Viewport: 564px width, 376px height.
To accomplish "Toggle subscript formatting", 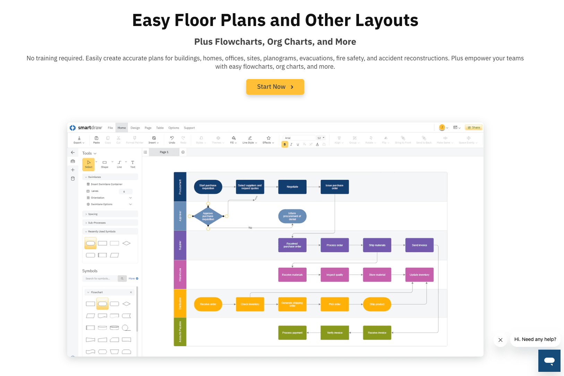I will 304,144.
